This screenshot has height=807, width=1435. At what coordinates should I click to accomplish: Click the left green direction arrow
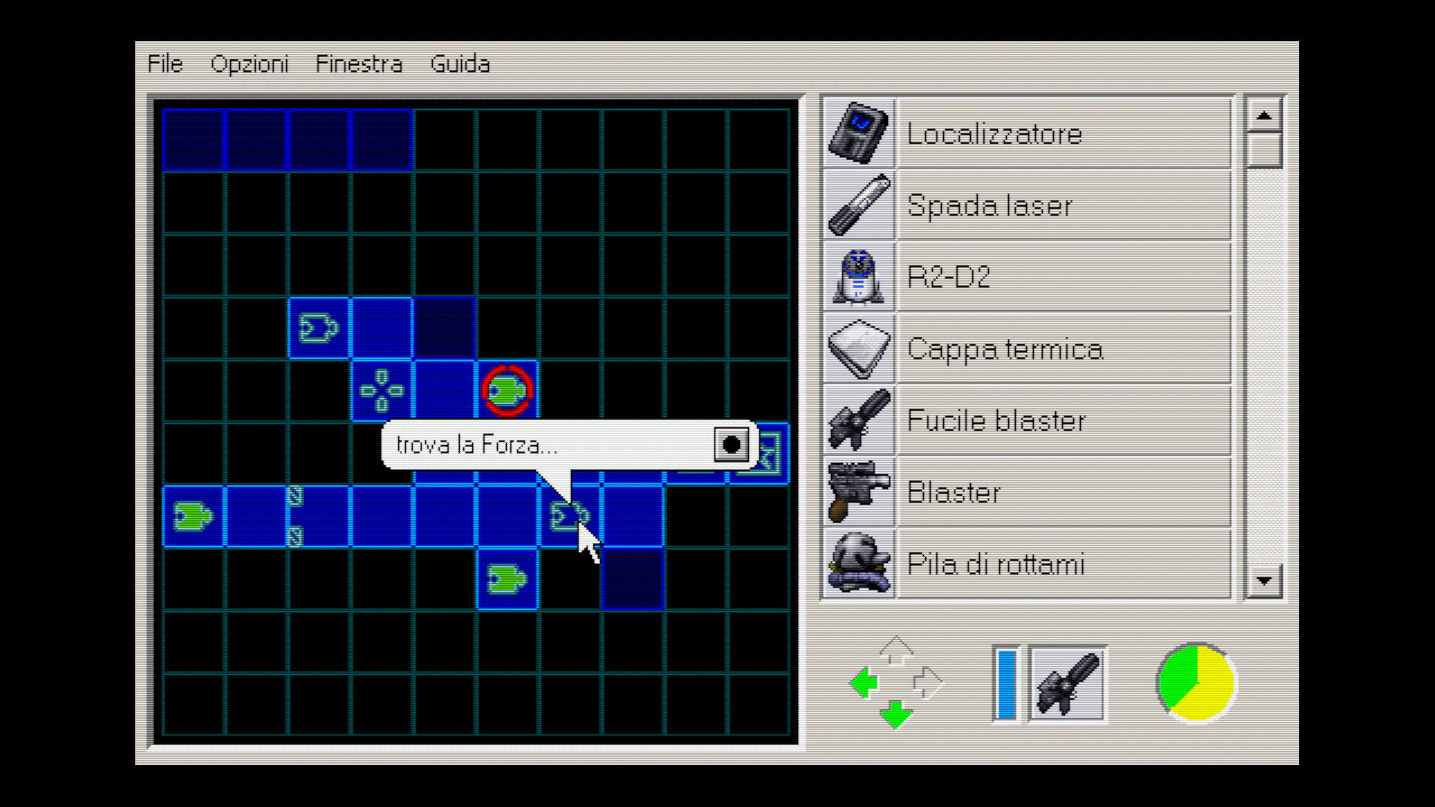click(864, 682)
